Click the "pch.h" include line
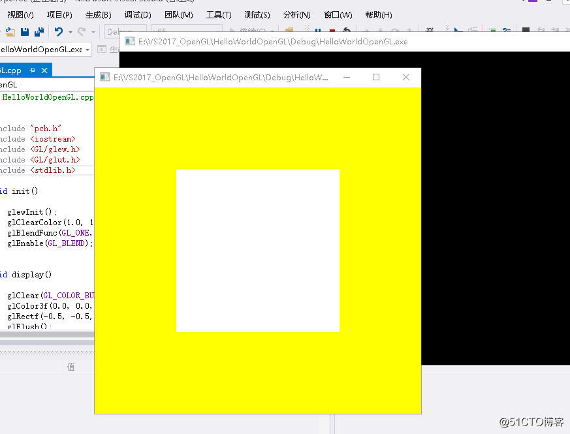Viewport: 570px width, 434px height. pos(31,129)
